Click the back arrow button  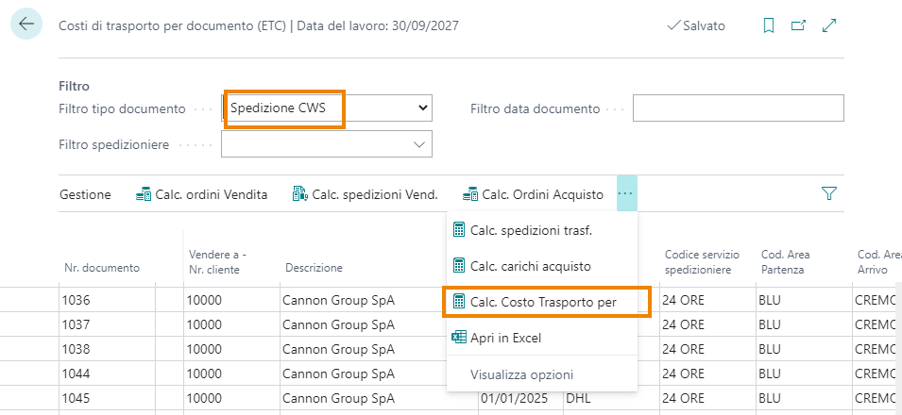(26, 25)
